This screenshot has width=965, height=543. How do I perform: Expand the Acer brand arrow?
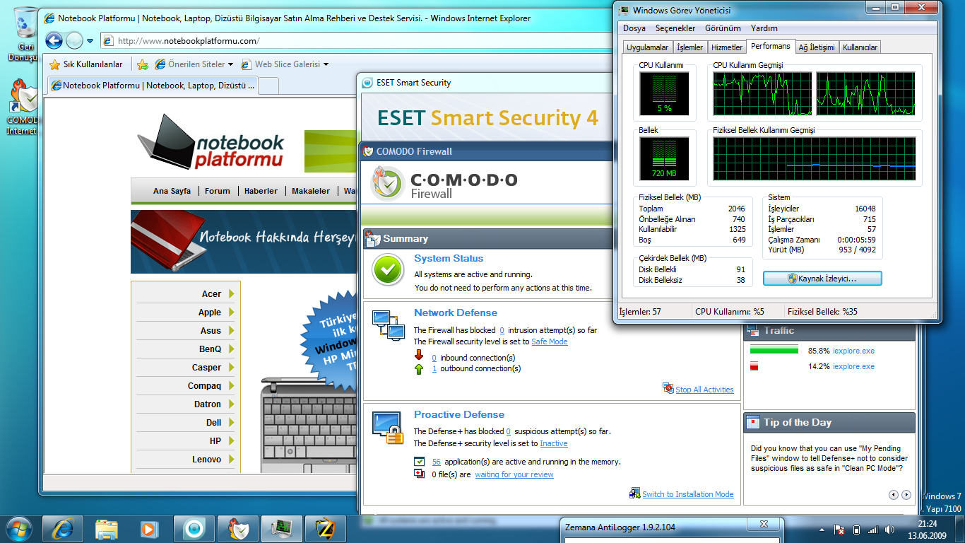pyautogui.click(x=231, y=294)
